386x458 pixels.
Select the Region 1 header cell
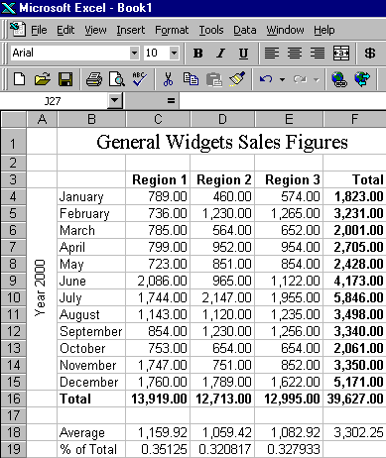pyautogui.click(x=158, y=179)
